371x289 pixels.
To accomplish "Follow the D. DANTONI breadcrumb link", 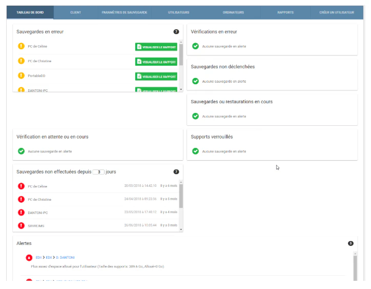I will pyautogui.click(x=65, y=258).
